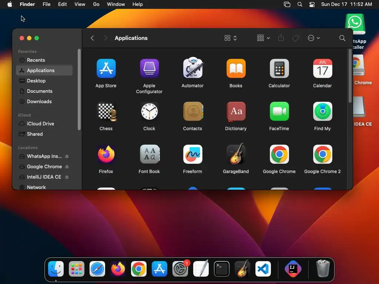Select the Google Chrome 2 app icon

point(322,154)
